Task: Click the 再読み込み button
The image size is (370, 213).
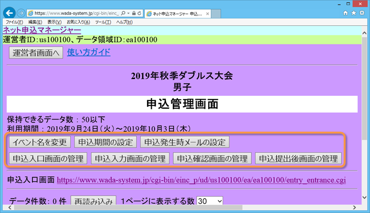Action: tap(93, 201)
